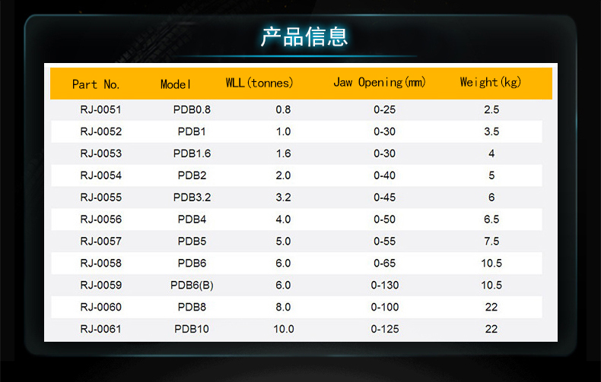Image resolution: width=601 pixels, height=382 pixels.
Task: Click the 10.0 WLL value
Action: pos(284,329)
